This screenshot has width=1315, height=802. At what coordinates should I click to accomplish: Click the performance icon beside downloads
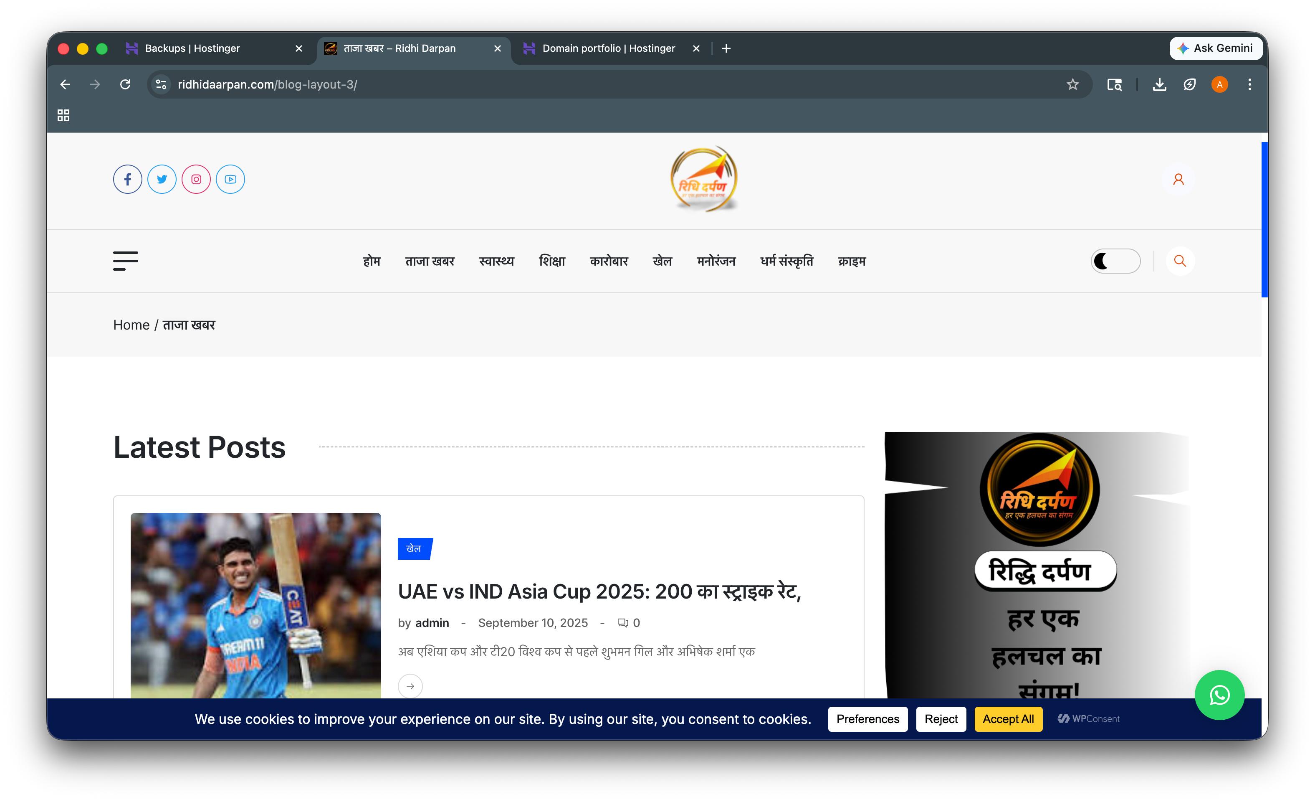pos(1190,84)
